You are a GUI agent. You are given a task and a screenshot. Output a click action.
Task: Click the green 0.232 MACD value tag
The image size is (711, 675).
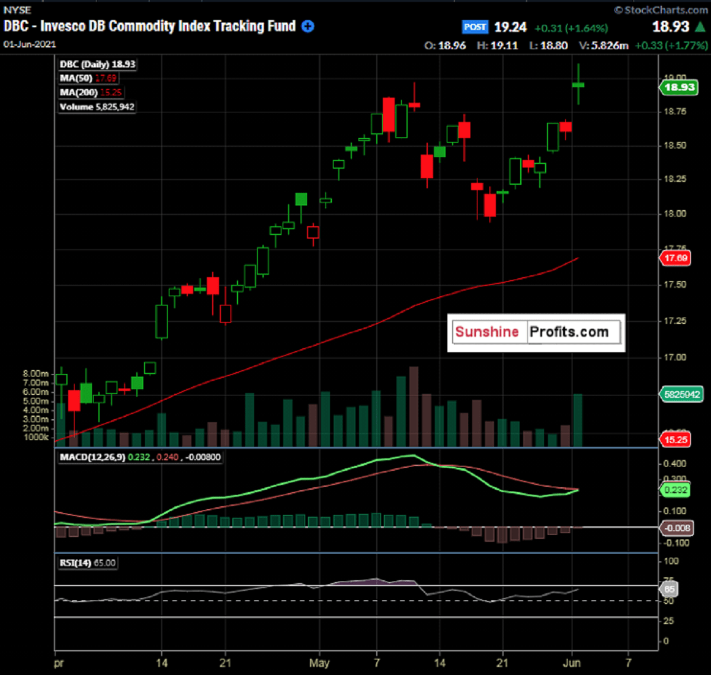[x=675, y=490]
